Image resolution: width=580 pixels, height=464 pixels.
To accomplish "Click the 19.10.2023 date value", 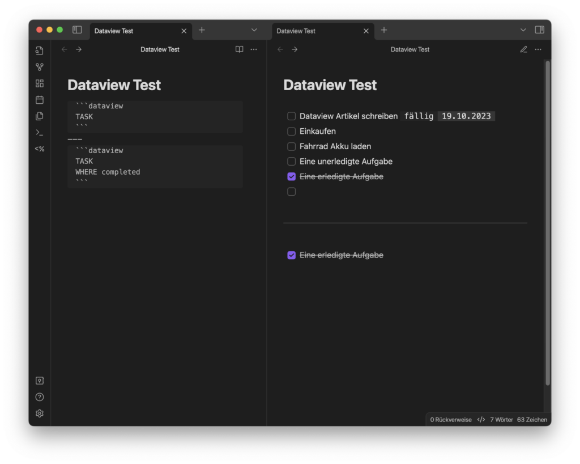I will [x=466, y=116].
